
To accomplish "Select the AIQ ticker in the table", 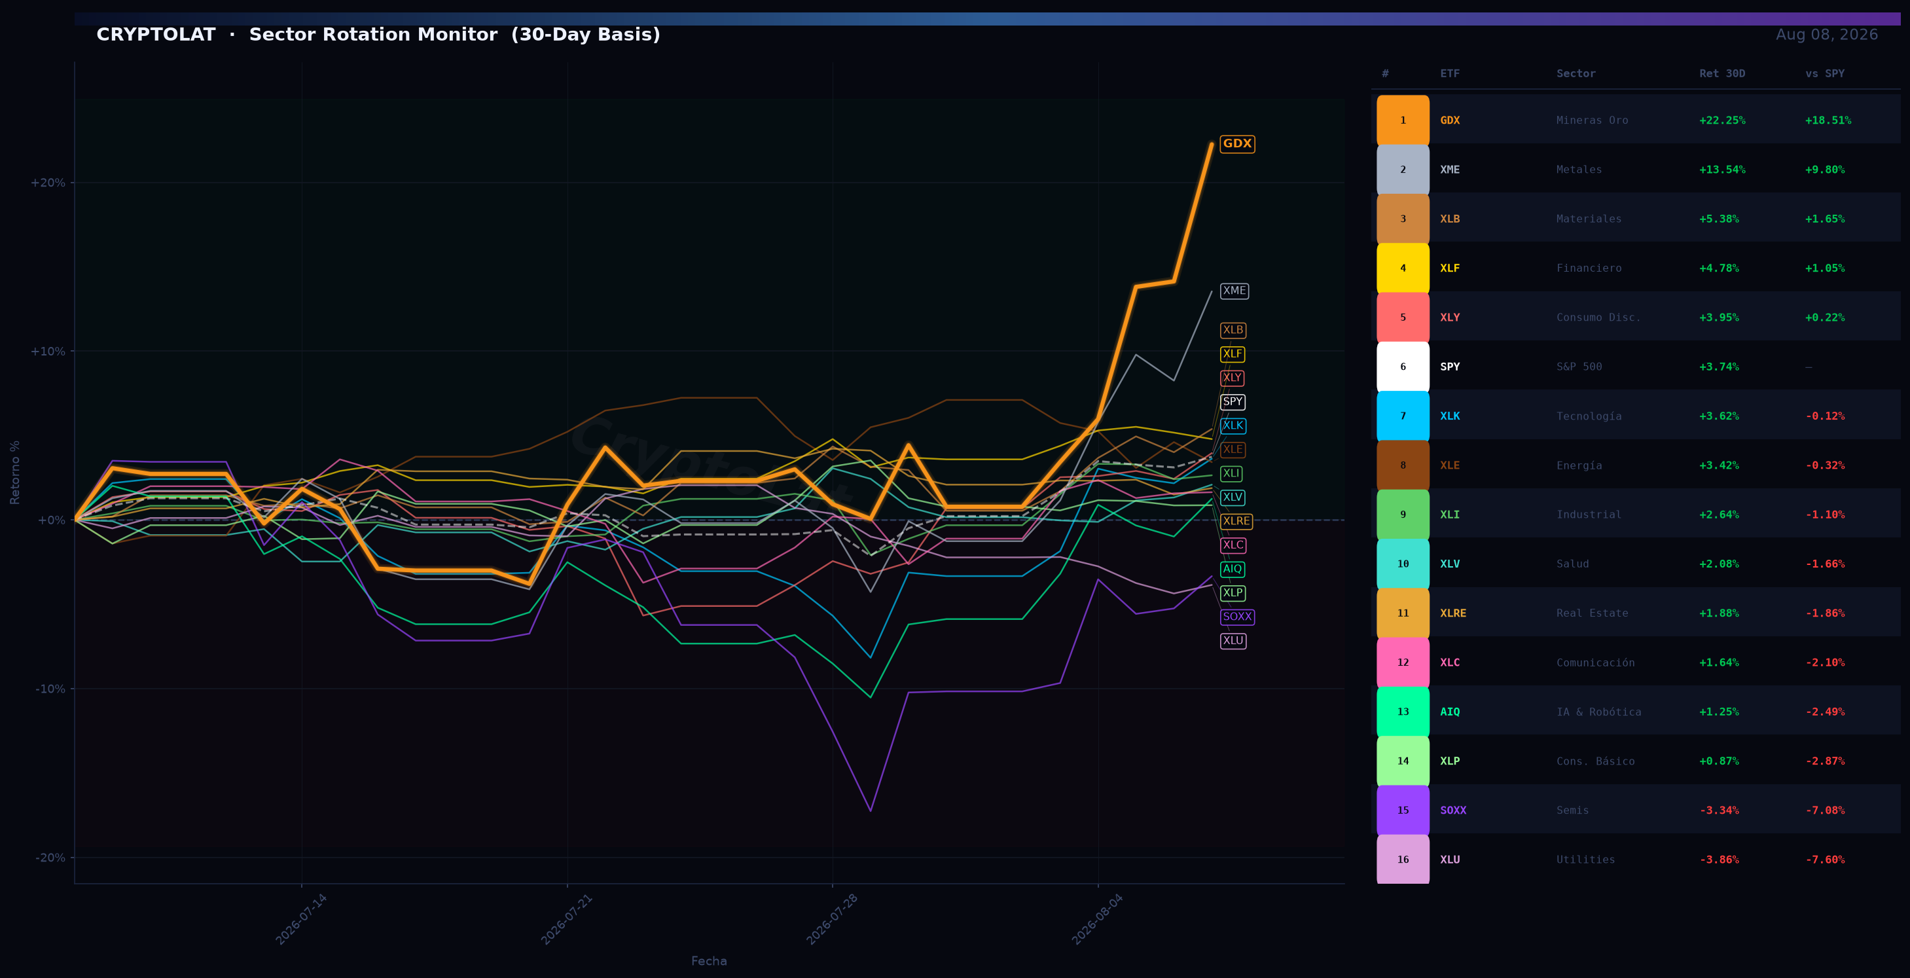I will [1450, 712].
